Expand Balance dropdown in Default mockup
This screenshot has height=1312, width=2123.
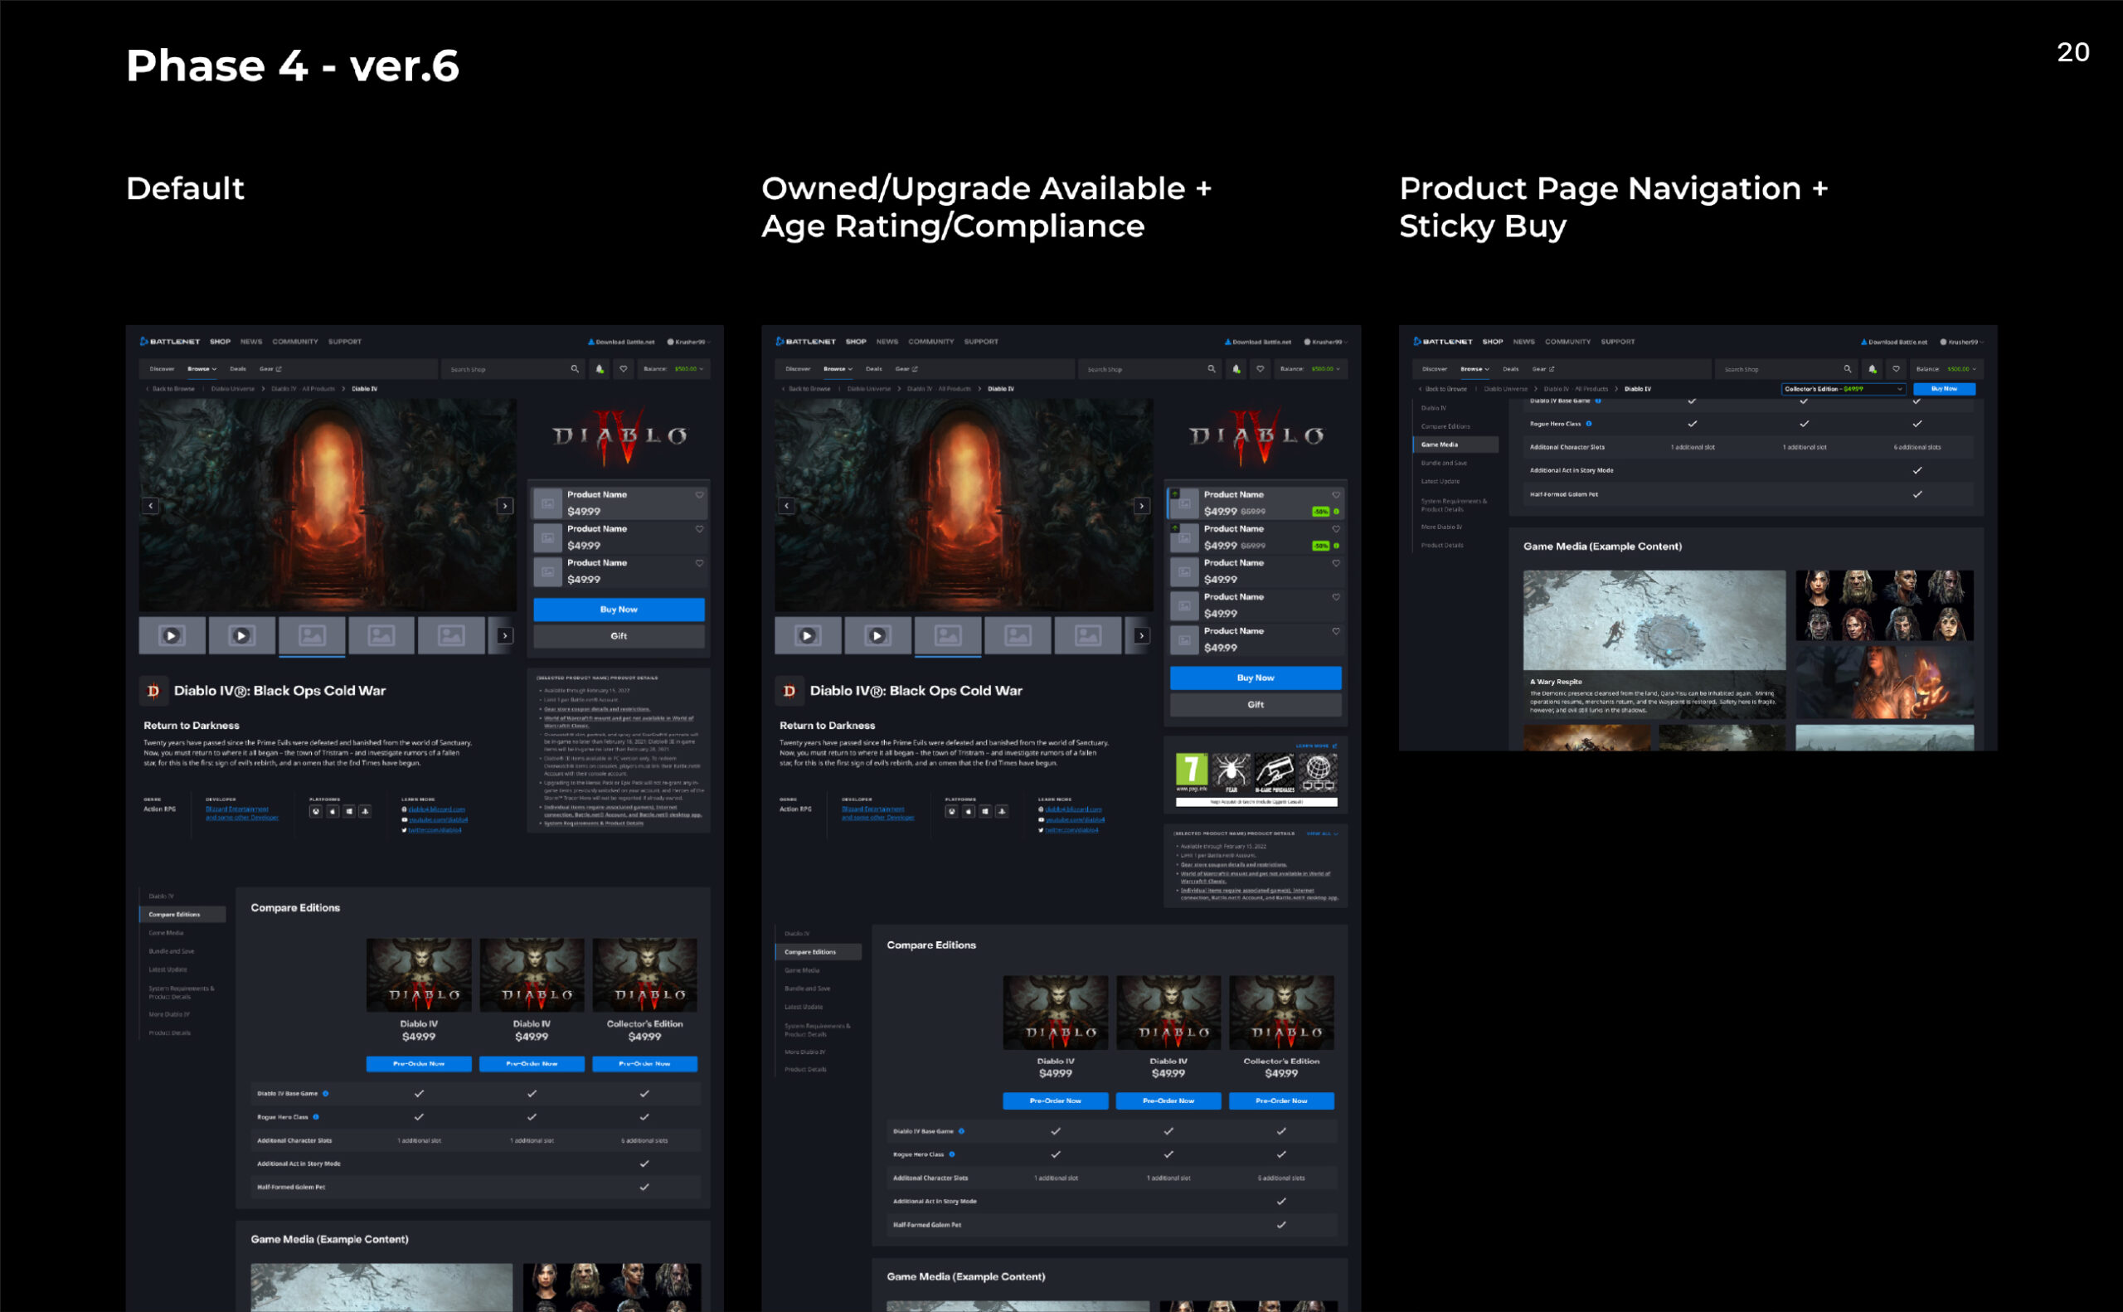pos(673,369)
